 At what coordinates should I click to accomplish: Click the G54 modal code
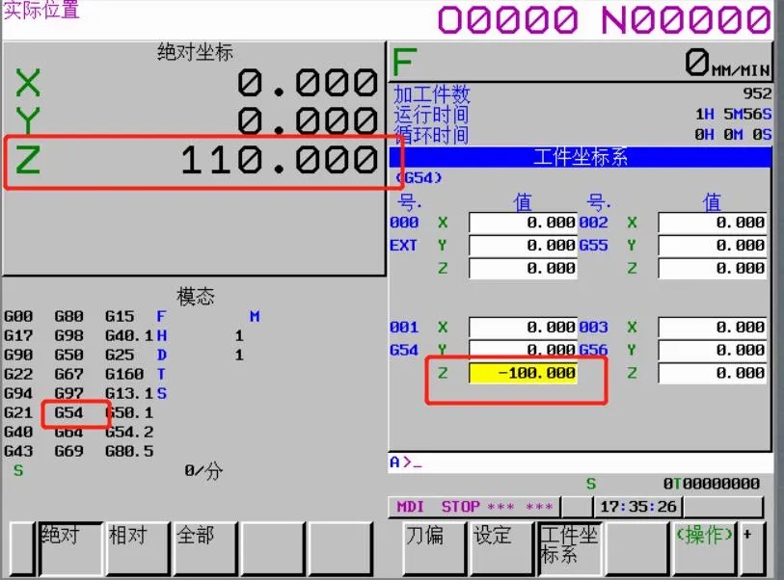pyautogui.click(x=68, y=412)
